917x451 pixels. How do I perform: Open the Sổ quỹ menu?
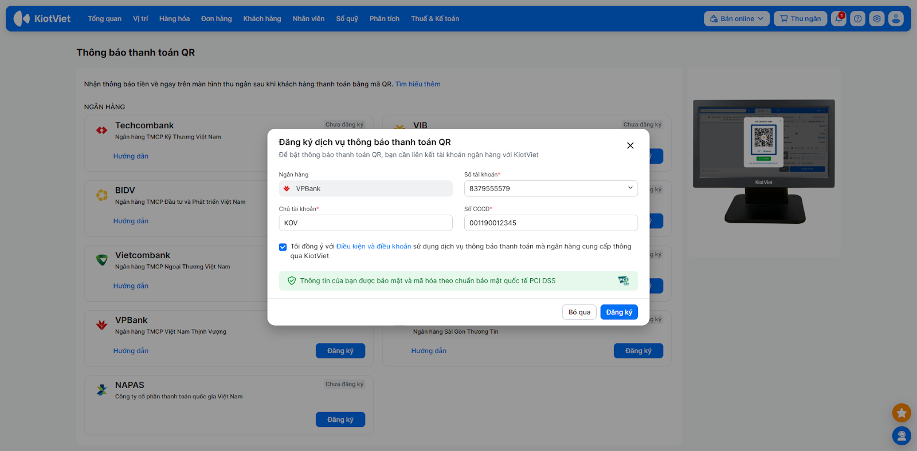click(347, 19)
